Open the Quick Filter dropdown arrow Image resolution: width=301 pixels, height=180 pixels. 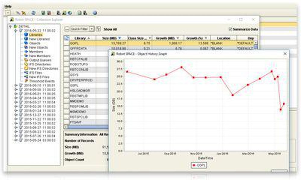point(92,29)
